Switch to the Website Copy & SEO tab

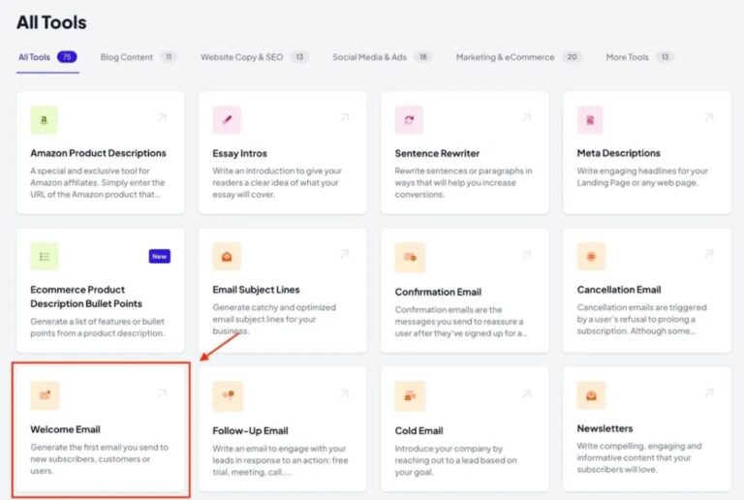coord(243,57)
